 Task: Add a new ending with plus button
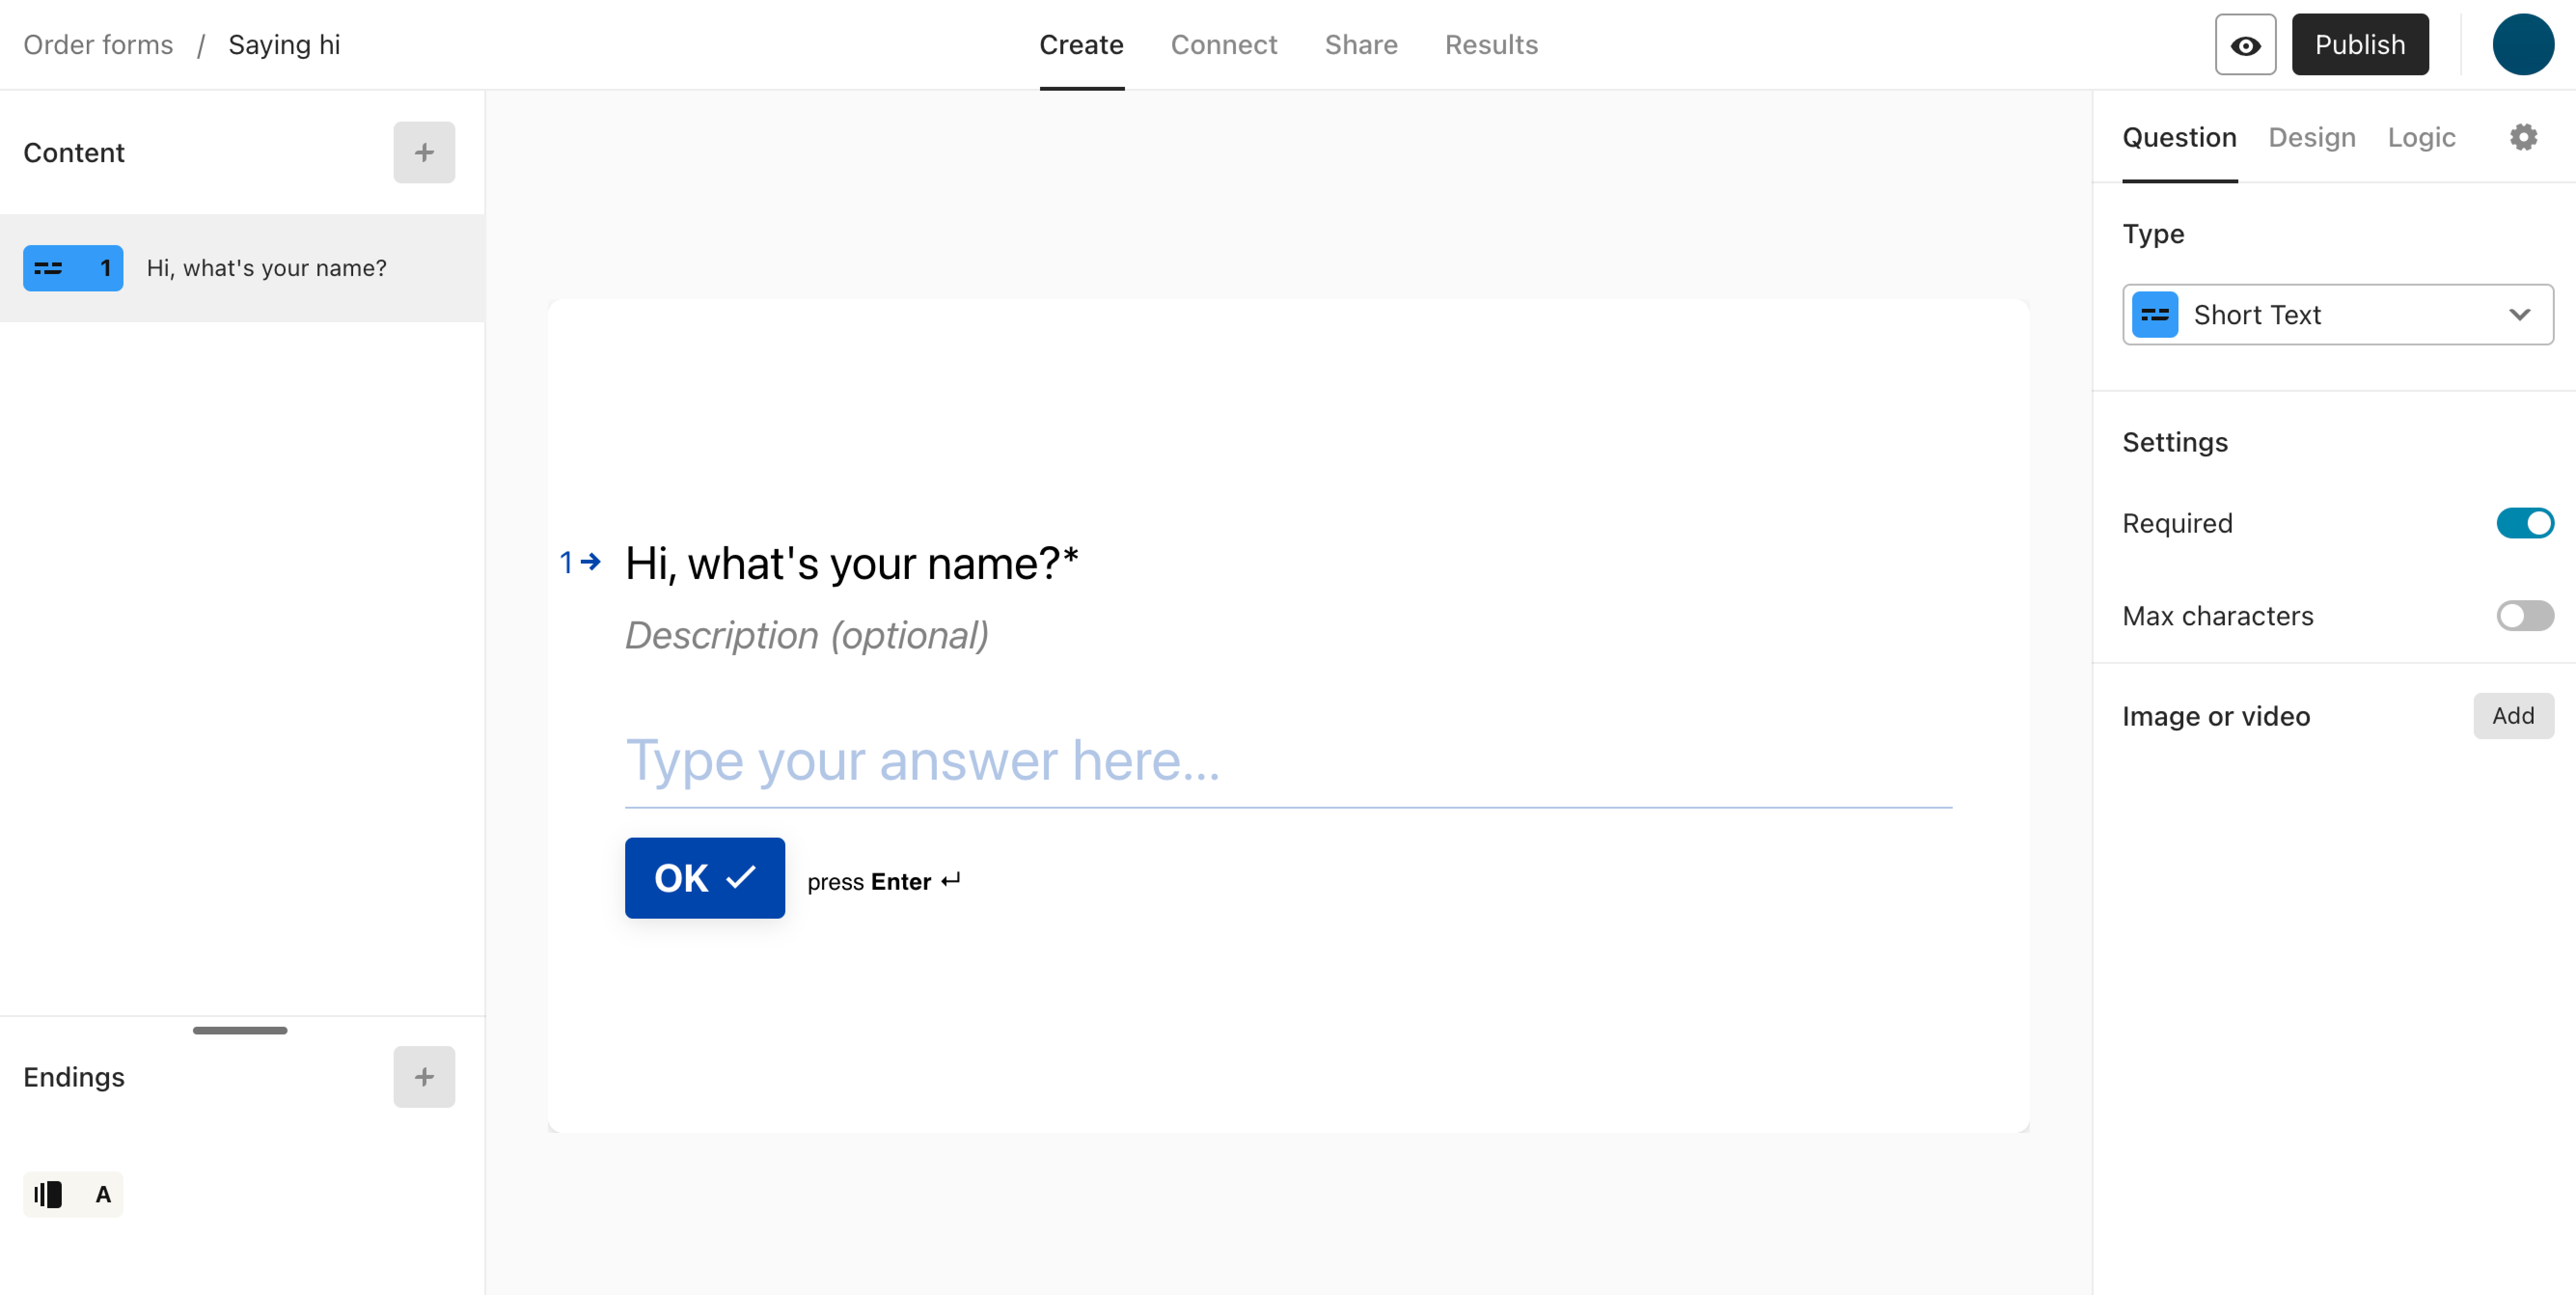click(424, 1077)
